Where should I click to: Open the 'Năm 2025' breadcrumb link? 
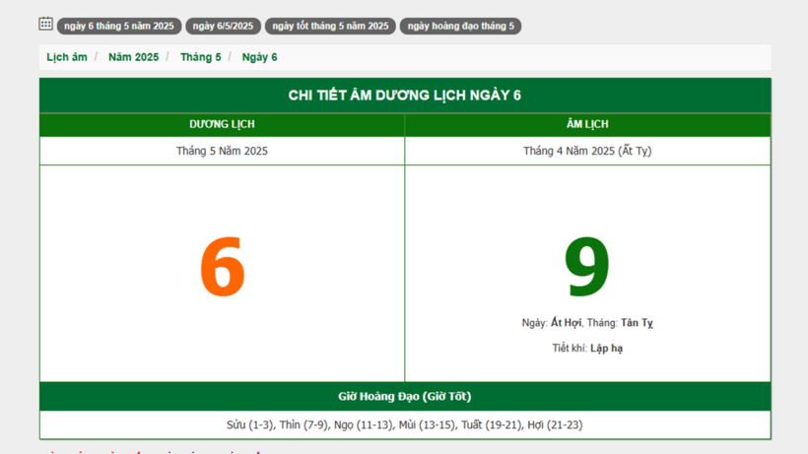click(x=133, y=57)
